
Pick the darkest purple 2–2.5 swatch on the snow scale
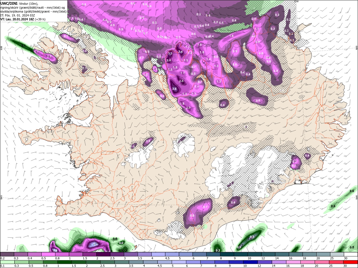pos(103,254)
